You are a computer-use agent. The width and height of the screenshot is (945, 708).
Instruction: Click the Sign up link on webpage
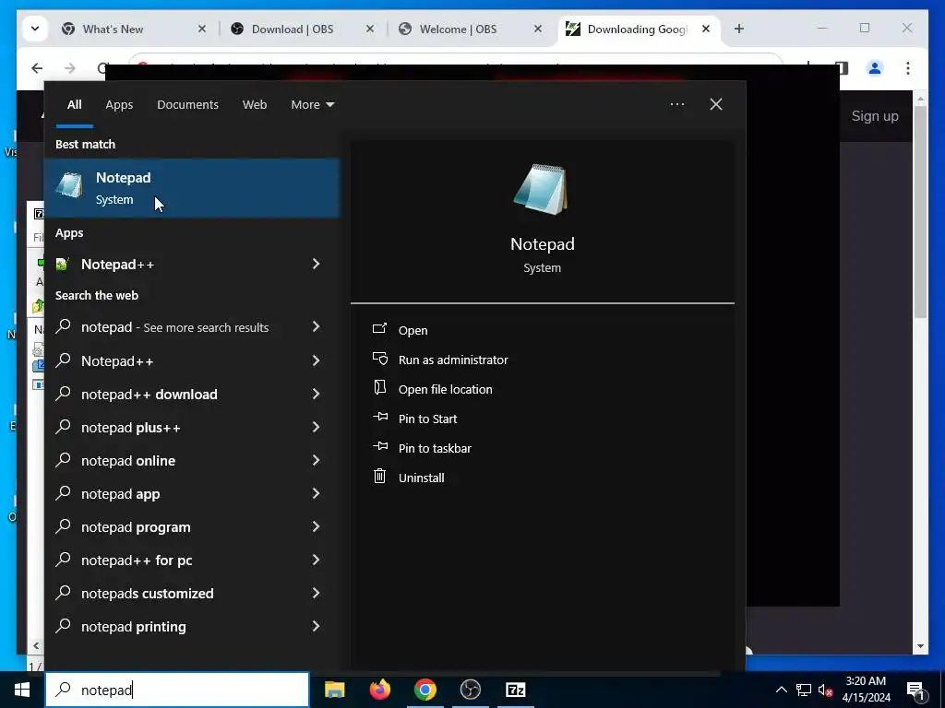[875, 115]
